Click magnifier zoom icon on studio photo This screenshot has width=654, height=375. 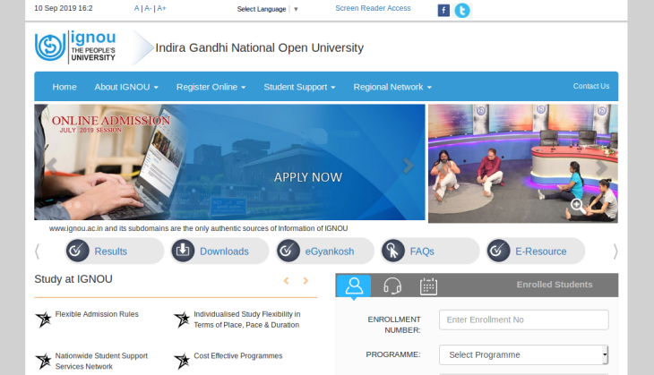pyautogui.click(x=578, y=206)
